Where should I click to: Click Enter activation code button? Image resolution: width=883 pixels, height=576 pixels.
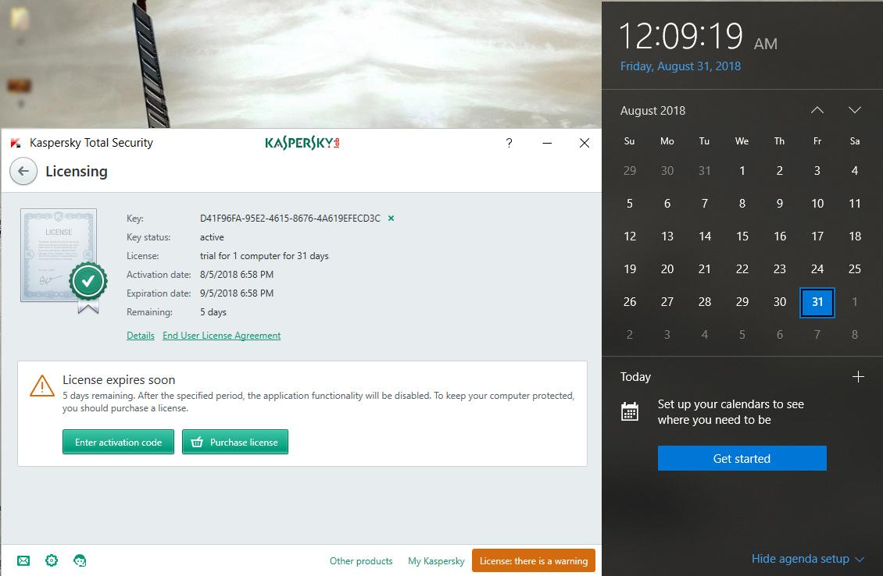(x=118, y=442)
